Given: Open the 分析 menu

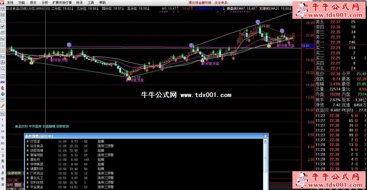Looking at the screenshot, I should pyautogui.click(x=45, y=3).
